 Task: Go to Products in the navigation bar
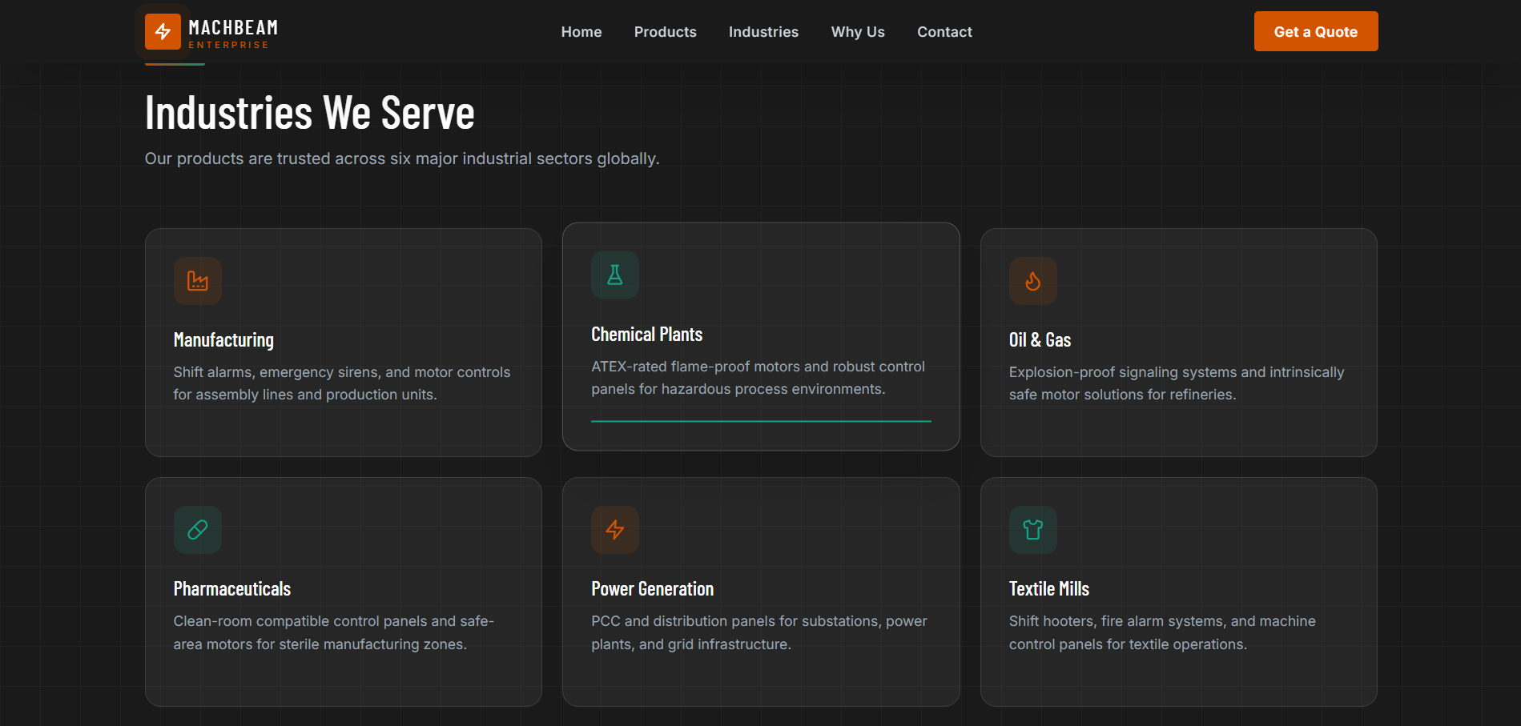[666, 32]
